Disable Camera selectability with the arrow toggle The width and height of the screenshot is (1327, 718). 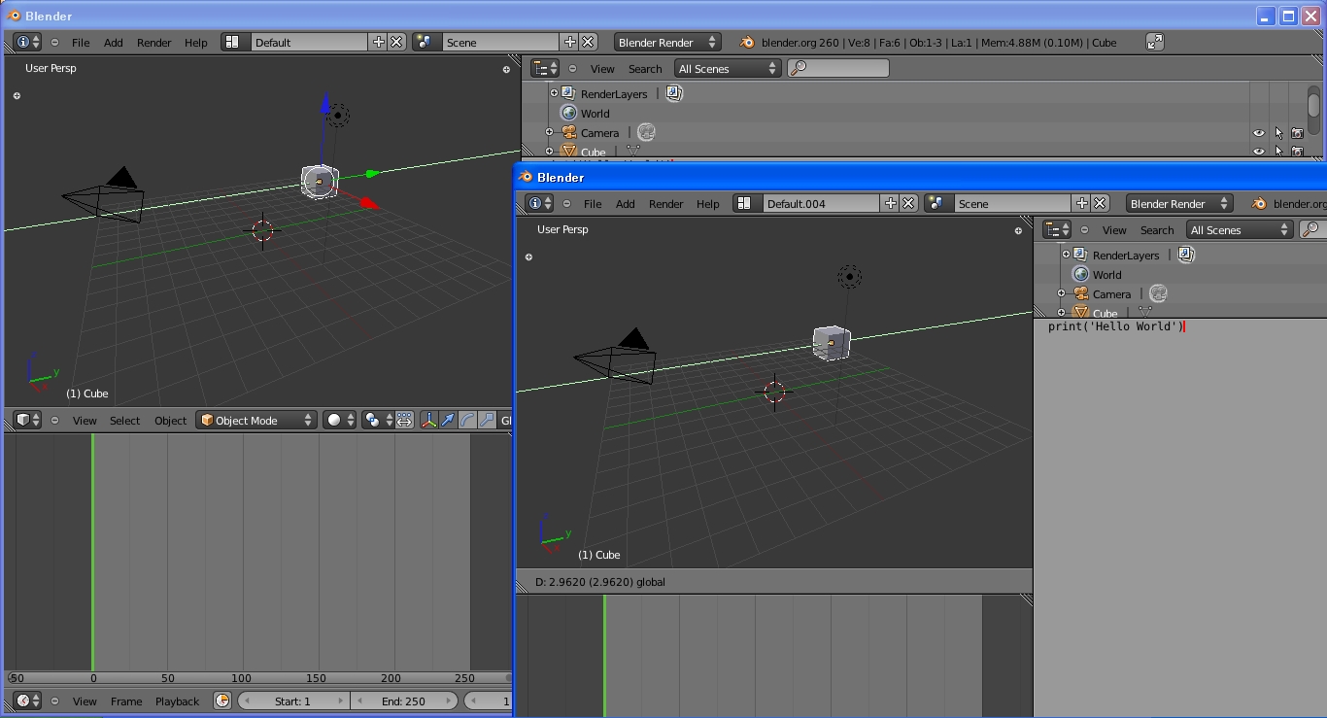click(x=1278, y=133)
